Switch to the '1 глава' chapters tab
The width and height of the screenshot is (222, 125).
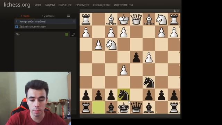click(25, 16)
